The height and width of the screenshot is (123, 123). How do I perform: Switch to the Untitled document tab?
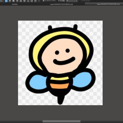click(15, 4)
